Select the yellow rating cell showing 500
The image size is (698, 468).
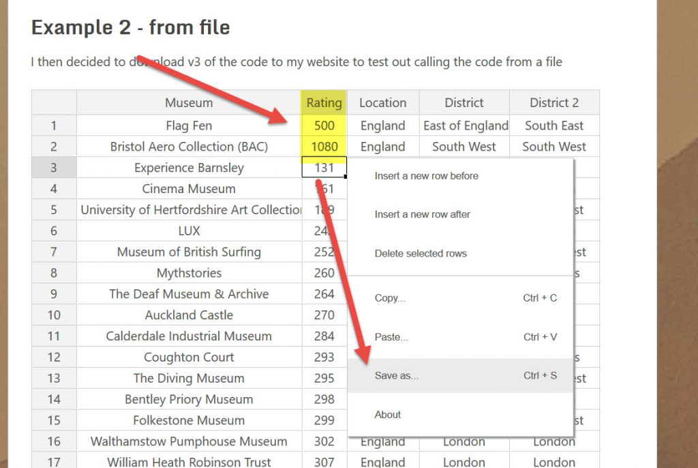(x=324, y=126)
